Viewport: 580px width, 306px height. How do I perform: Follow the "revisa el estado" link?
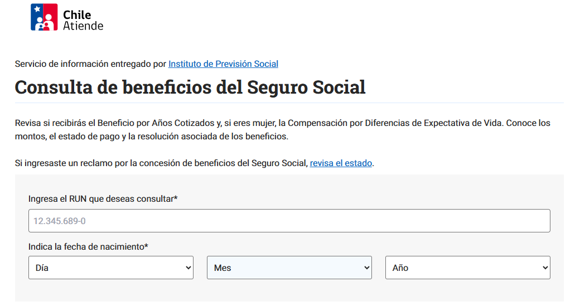(341, 163)
